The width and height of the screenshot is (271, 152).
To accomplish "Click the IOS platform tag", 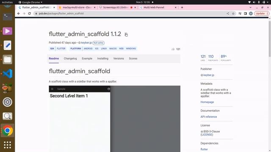I will coord(97,49).
